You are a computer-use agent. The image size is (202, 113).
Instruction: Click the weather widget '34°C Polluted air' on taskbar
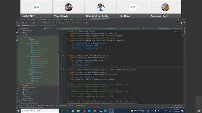pos(140,111)
